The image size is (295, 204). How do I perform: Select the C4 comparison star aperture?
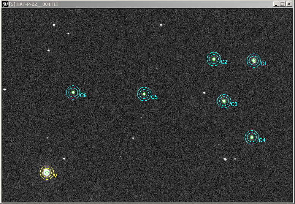252,137
